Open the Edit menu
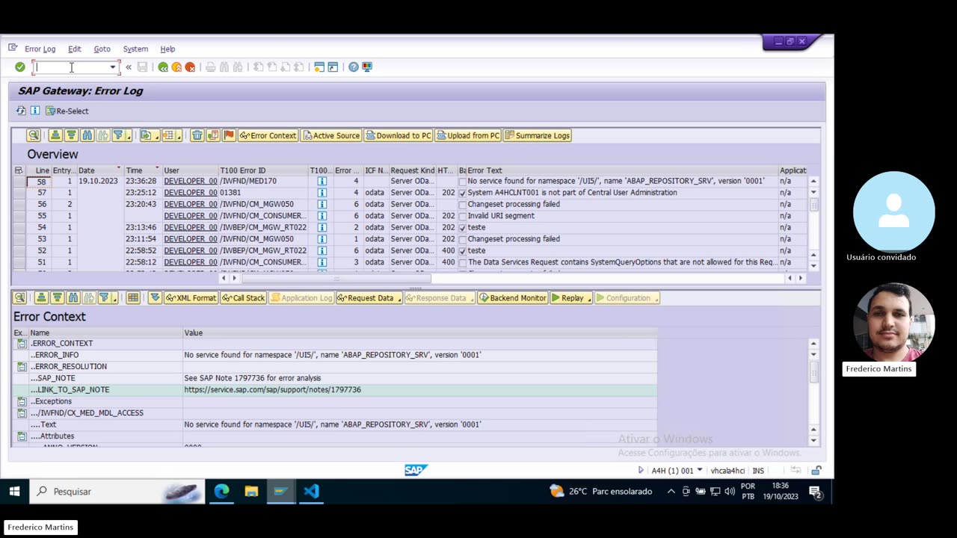 74,49
